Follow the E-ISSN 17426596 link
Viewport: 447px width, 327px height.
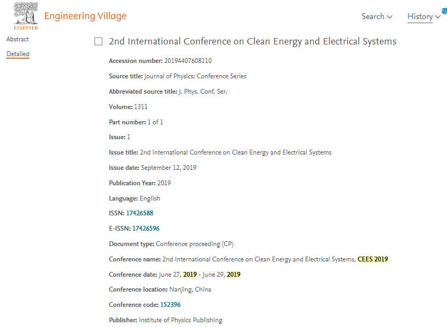146,229
